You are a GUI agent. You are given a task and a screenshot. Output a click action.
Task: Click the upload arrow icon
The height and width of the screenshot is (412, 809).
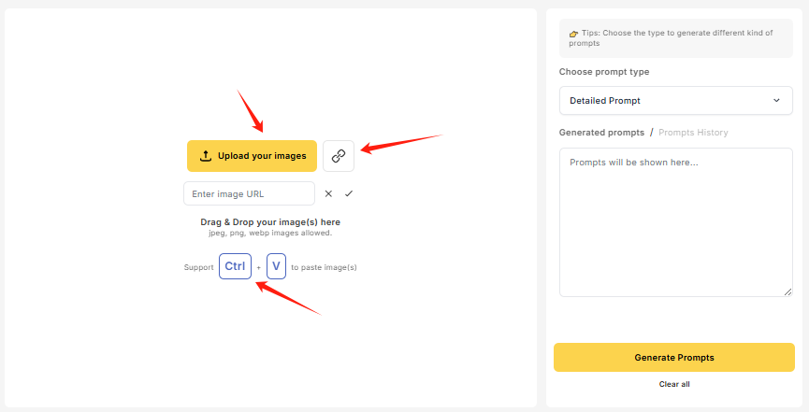[x=206, y=156]
